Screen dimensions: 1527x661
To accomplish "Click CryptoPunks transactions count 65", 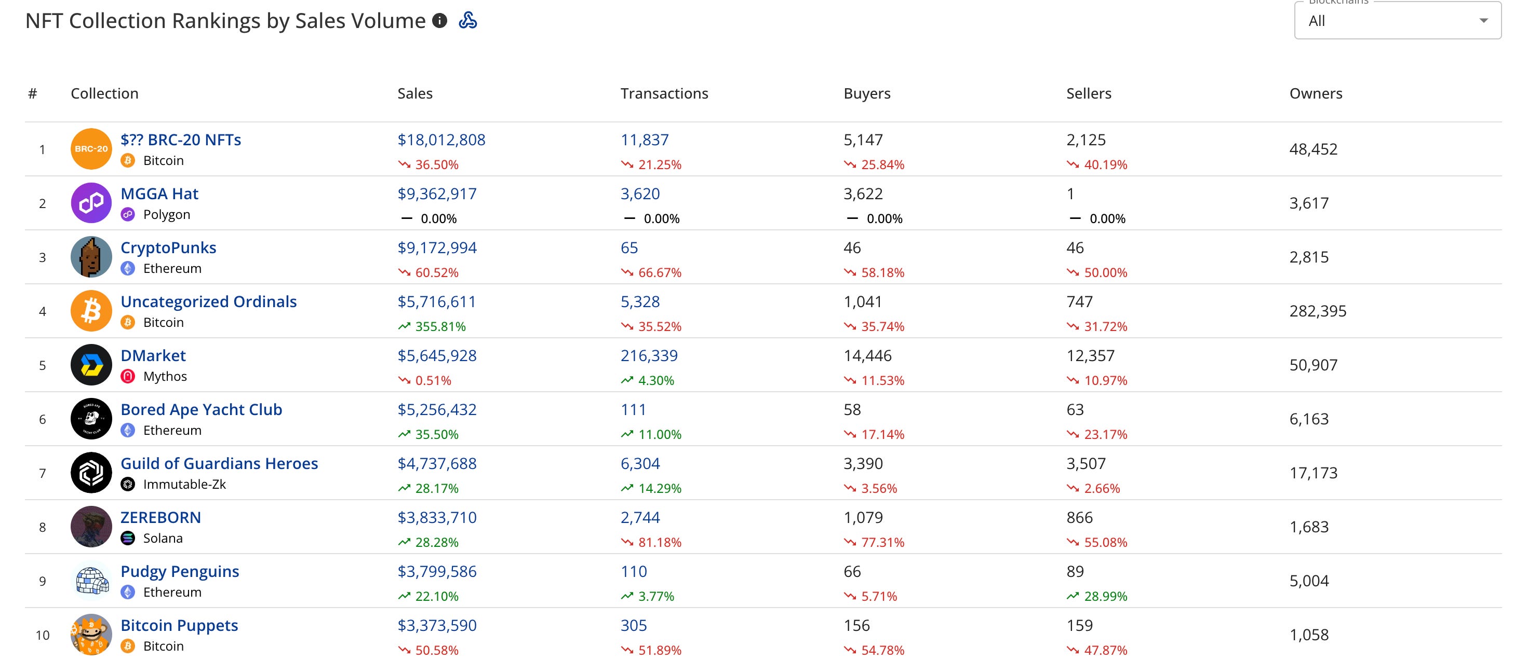I will (629, 247).
